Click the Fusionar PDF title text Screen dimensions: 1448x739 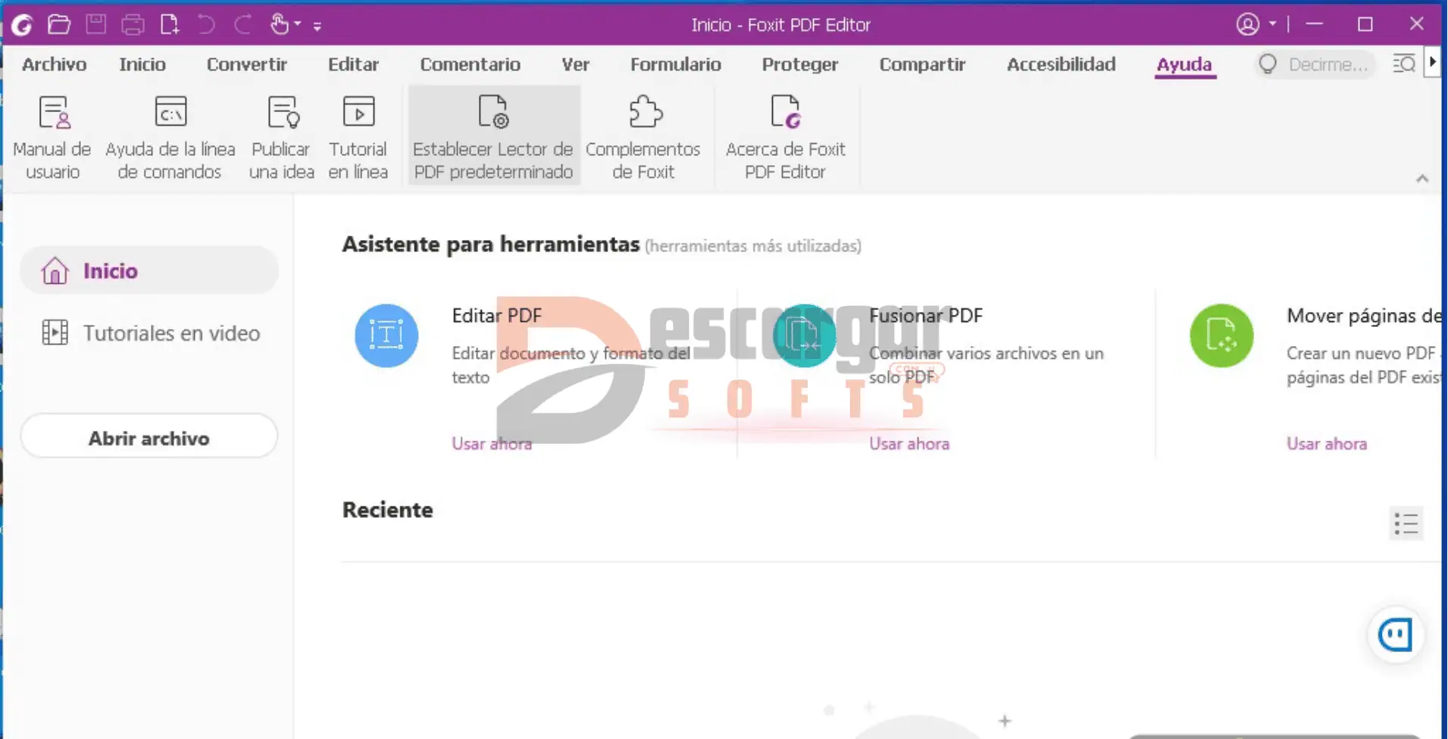pyautogui.click(x=926, y=316)
